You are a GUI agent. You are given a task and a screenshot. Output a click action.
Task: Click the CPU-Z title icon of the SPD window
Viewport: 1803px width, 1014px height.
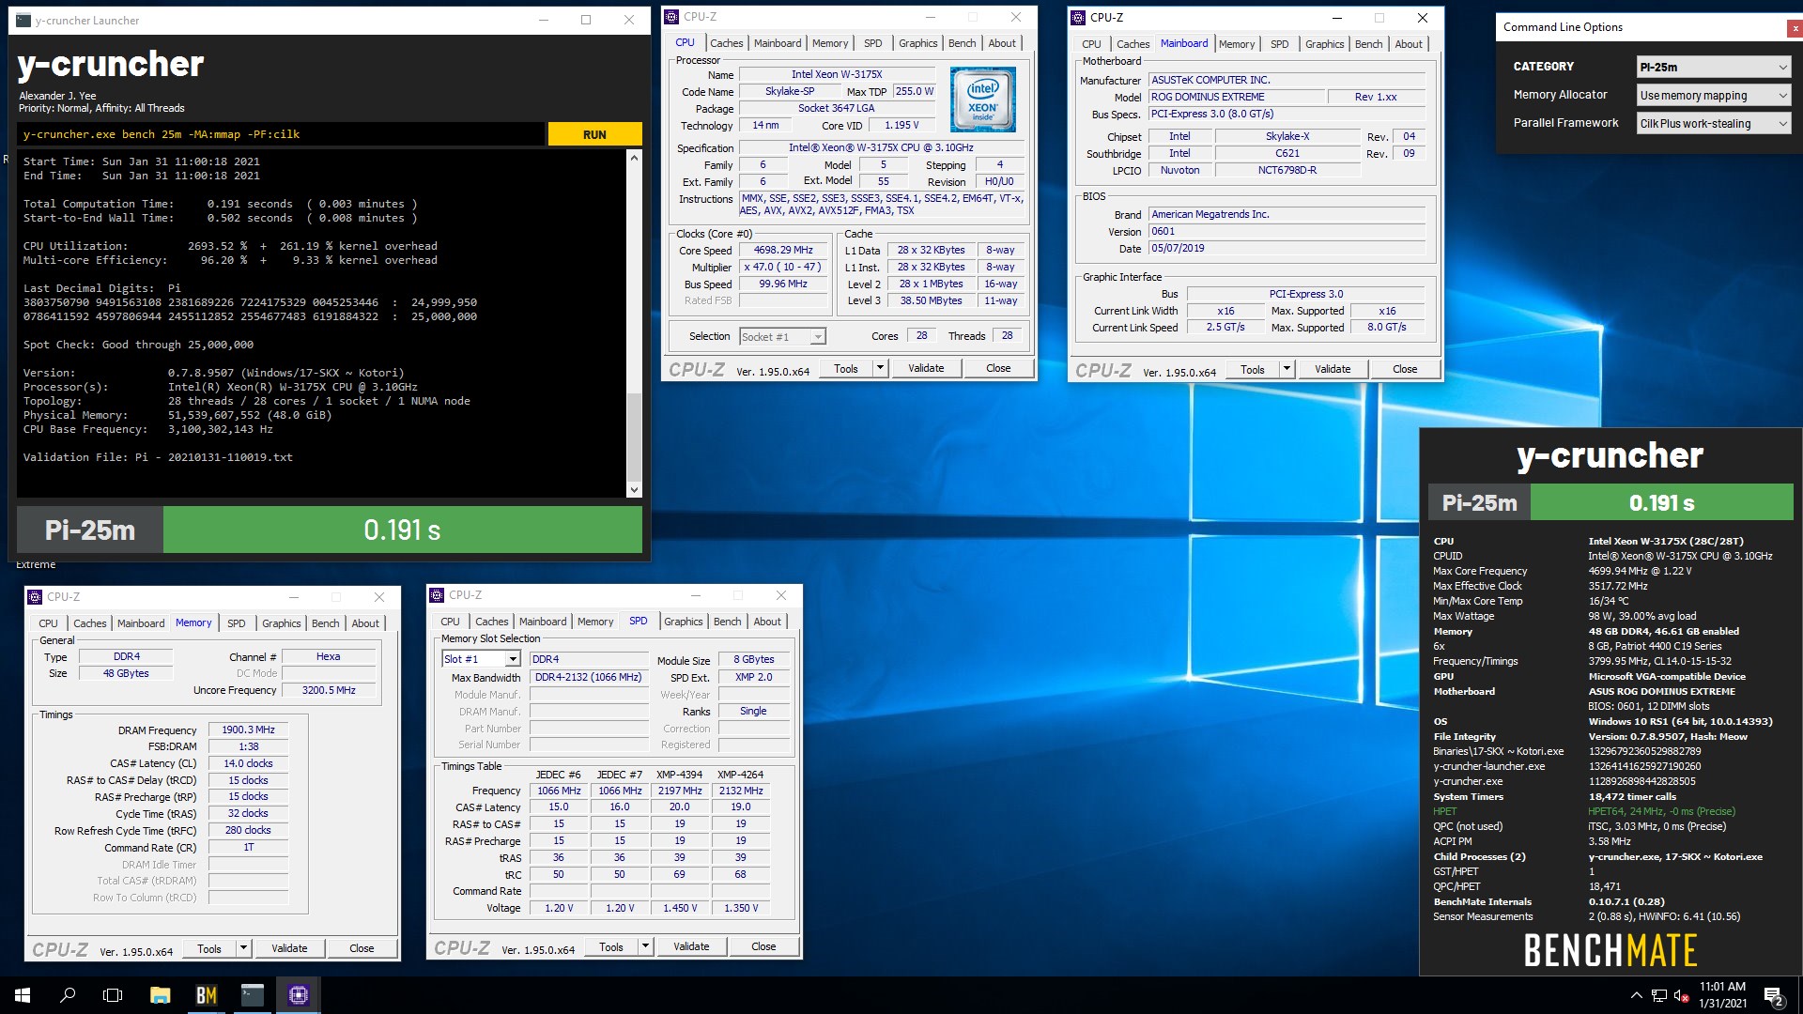click(437, 595)
